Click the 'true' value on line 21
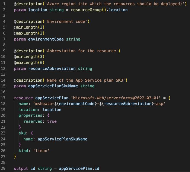 tap(52, 121)
